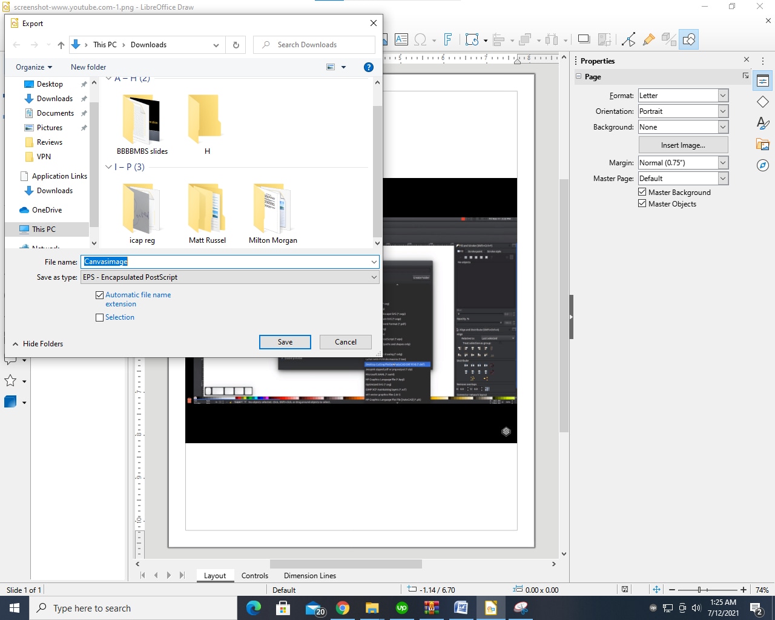Open LibreOffice Draw in the taskbar
Image resolution: width=775 pixels, height=620 pixels.
pyautogui.click(x=491, y=608)
